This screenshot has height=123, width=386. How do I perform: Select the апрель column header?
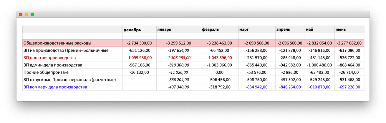(x=283, y=30)
